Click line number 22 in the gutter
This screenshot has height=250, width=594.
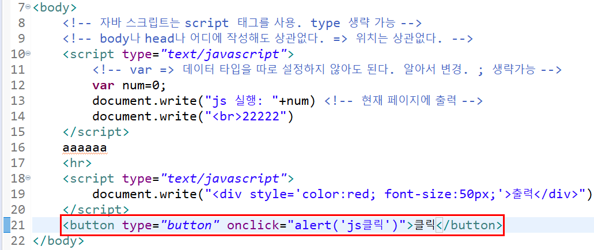[17, 241]
